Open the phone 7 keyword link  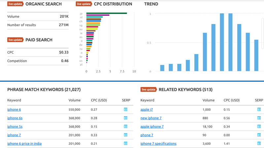147,135
